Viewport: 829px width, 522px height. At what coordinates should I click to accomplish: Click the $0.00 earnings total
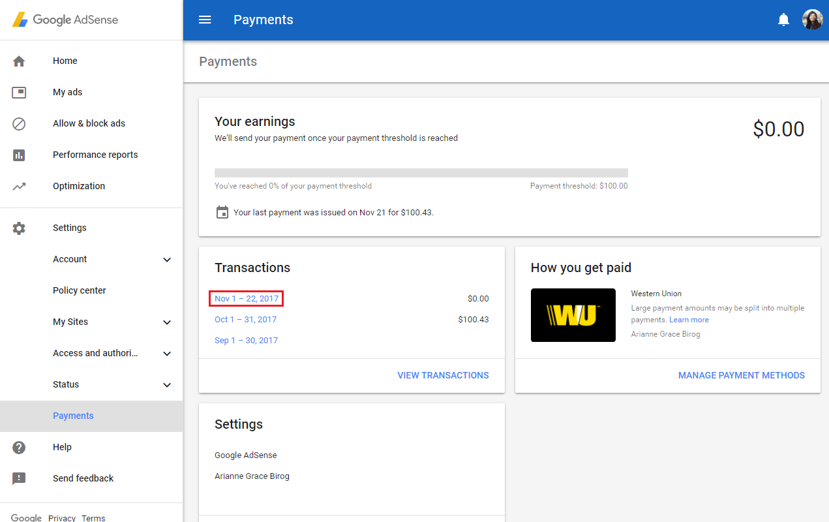tap(779, 129)
